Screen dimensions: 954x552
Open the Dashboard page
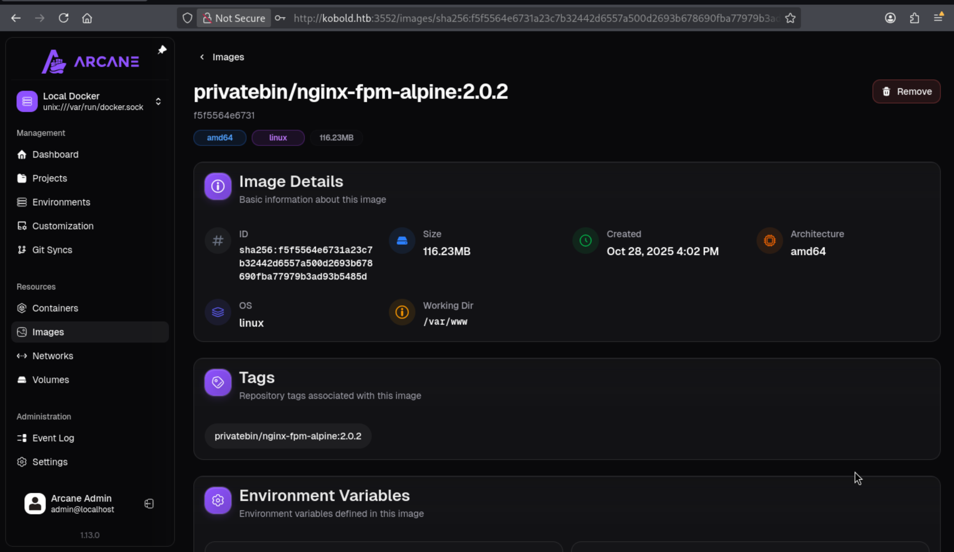[x=55, y=154]
